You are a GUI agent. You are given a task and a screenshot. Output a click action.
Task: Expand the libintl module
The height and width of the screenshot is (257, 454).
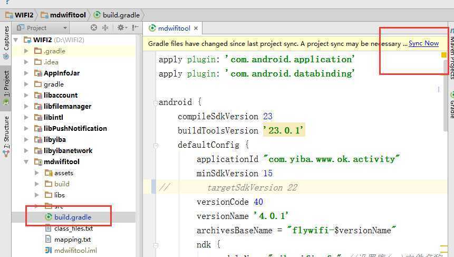click(26, 117)
